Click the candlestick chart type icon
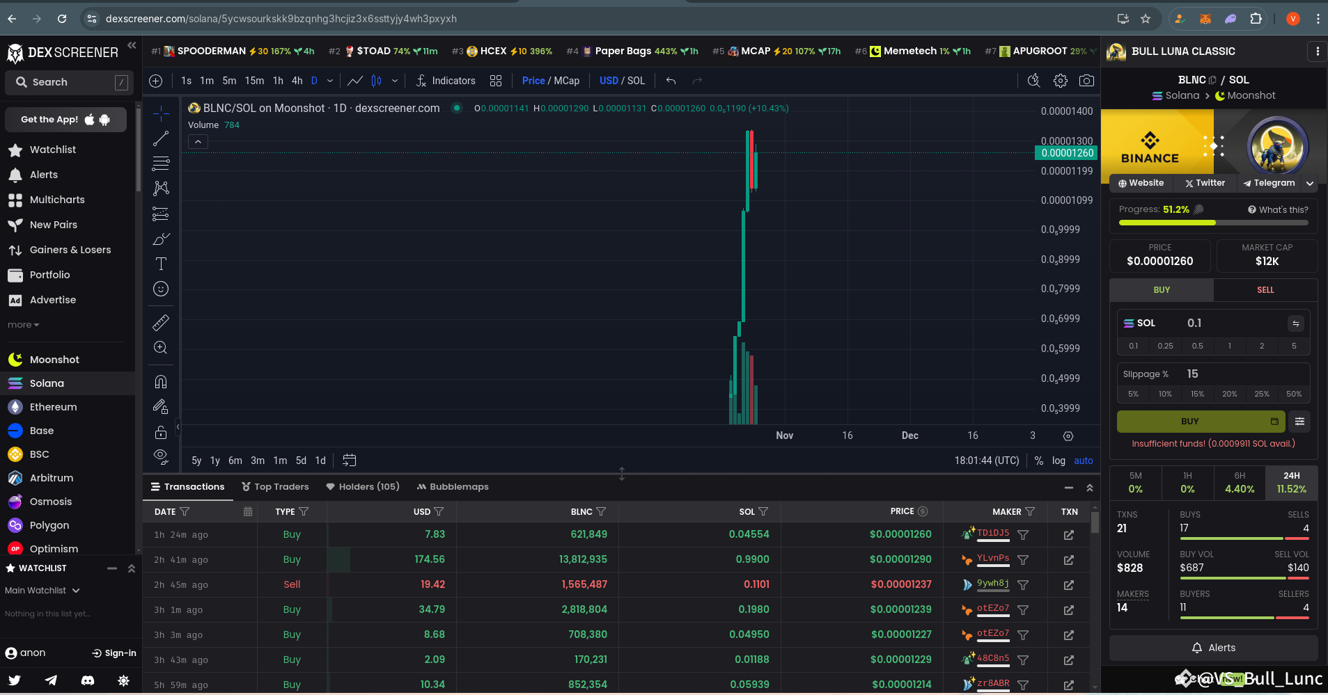The image size is (1328, 695). tap(376, 81)
